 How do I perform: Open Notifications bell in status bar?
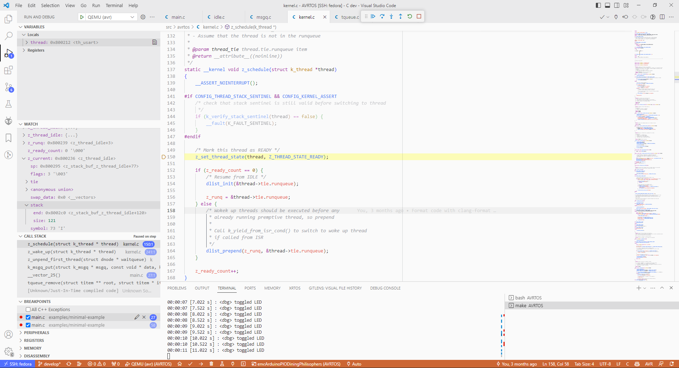tap(672, 364)
